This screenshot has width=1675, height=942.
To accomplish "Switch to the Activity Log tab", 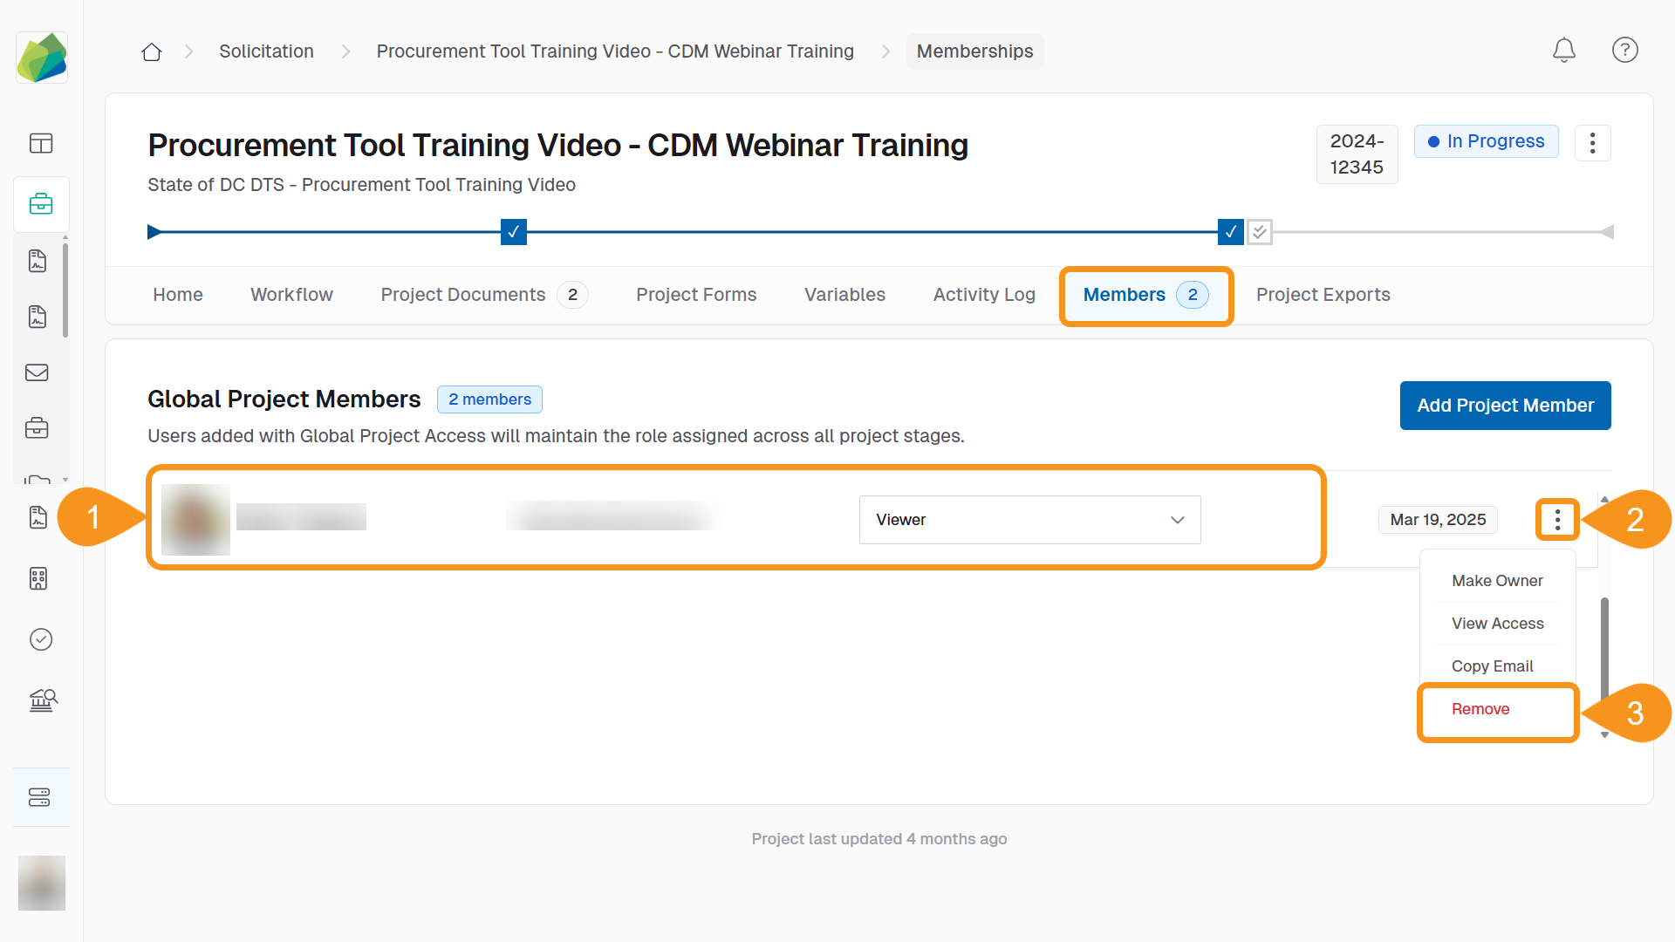I will pyautogui.click(x=983, y=295).
